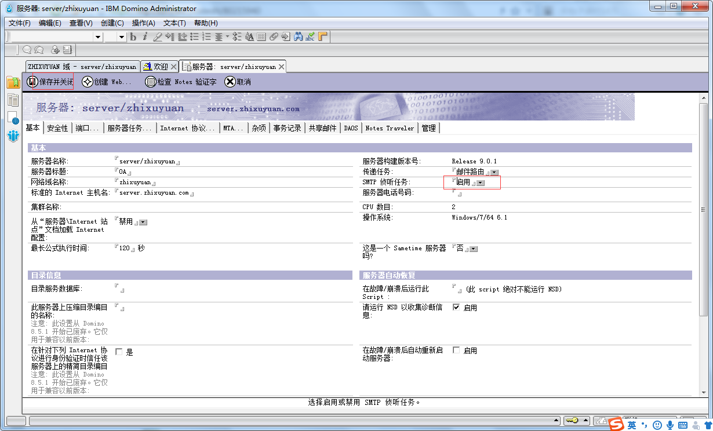
Task: Outdent the paragraph with the outdent icon
Action: (x=182, y=36)
